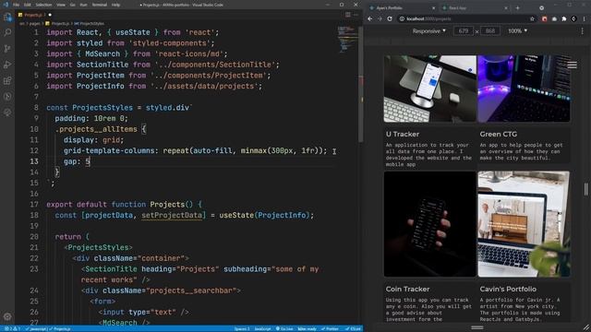Open the hamburger menu on the portfolio page
Image resolution: width=591 pixels, height=332 pixels.
573,65
